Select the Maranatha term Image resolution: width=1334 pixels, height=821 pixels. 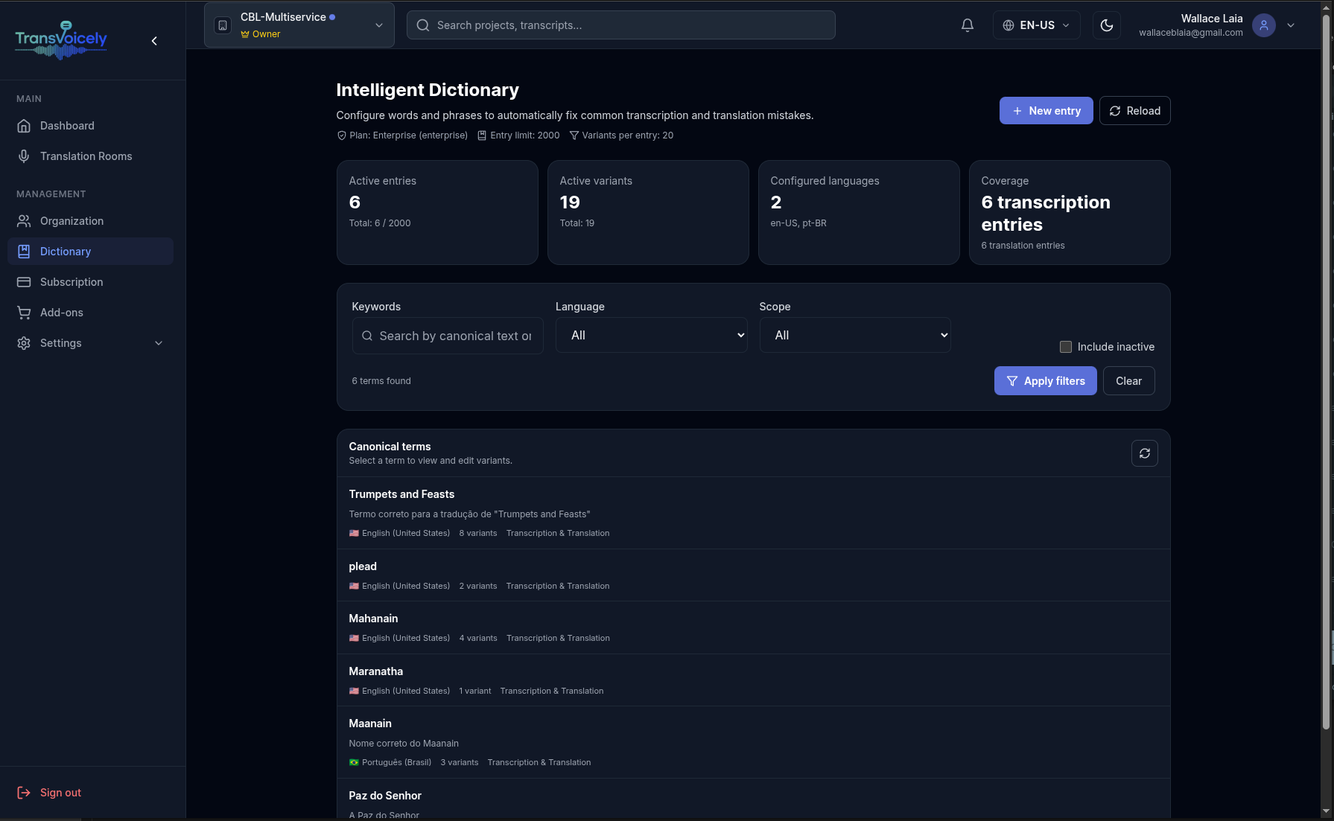[x=753, y=680]
